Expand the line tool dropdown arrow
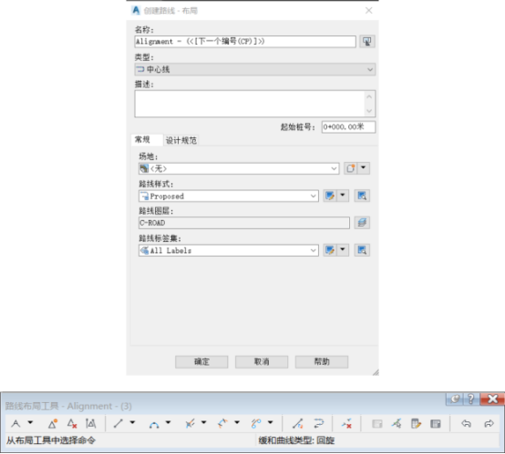505x454 pixels. coord(132,422)
